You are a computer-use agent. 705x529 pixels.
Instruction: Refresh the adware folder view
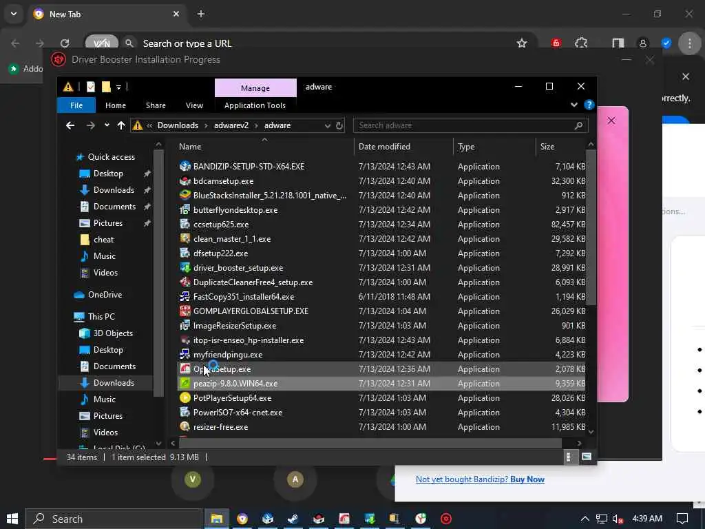point(339,125)
